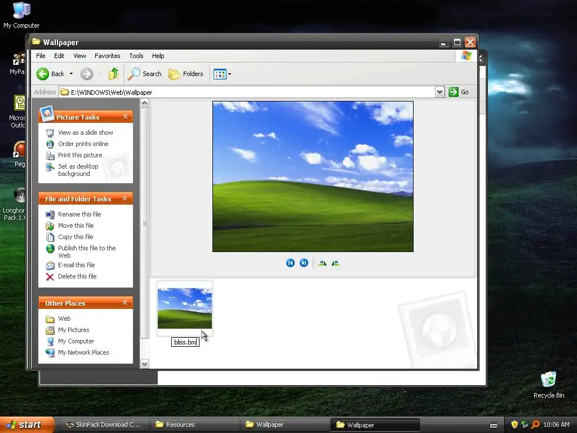Toggle the Folders pane
The height and width of the screenshot is (433, 577).
click(186, 74)
